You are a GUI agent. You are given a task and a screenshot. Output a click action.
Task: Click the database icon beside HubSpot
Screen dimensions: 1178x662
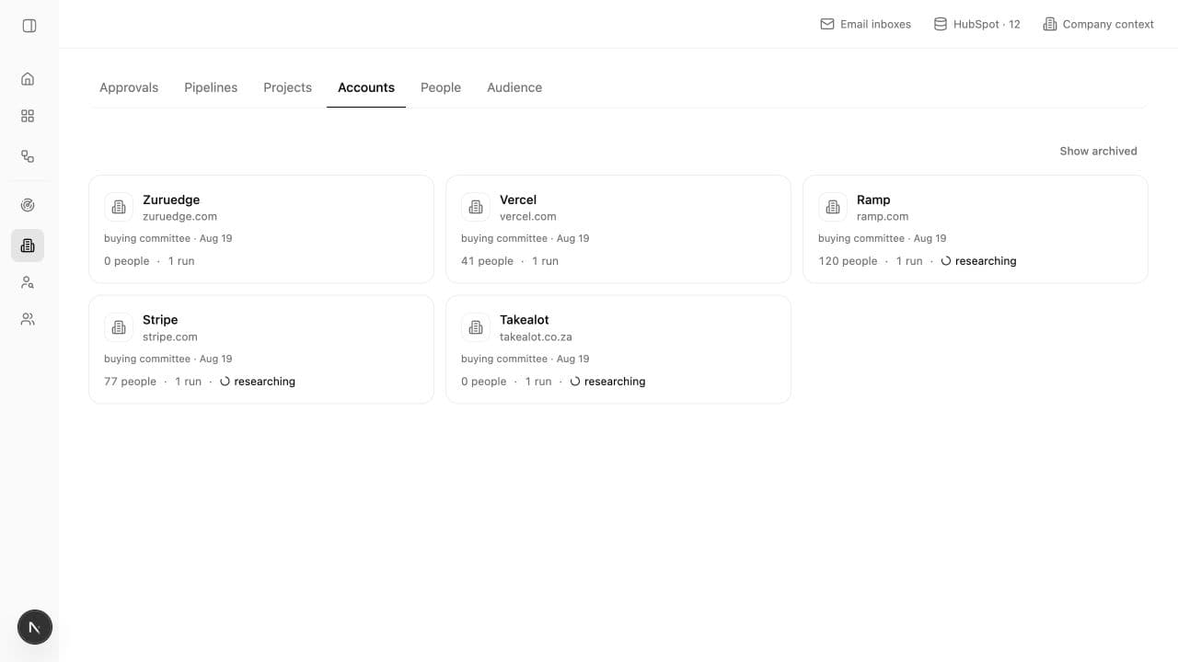[941, 24]
